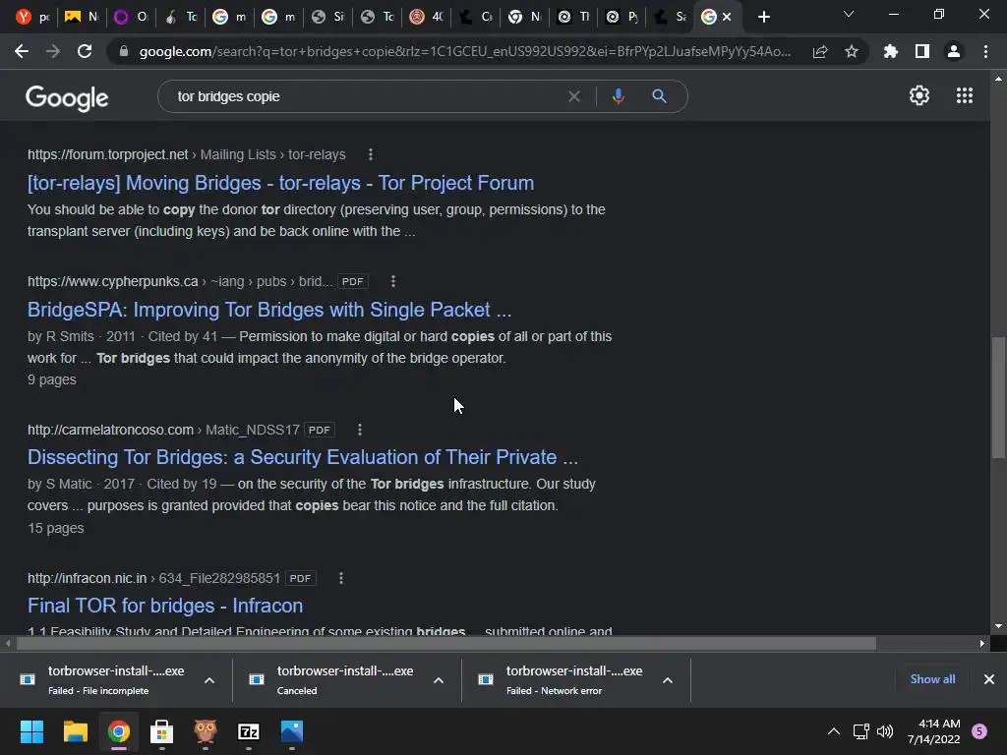Switch to the yellow-icon N tab
1007x755 pixels.
coord(81,18)
